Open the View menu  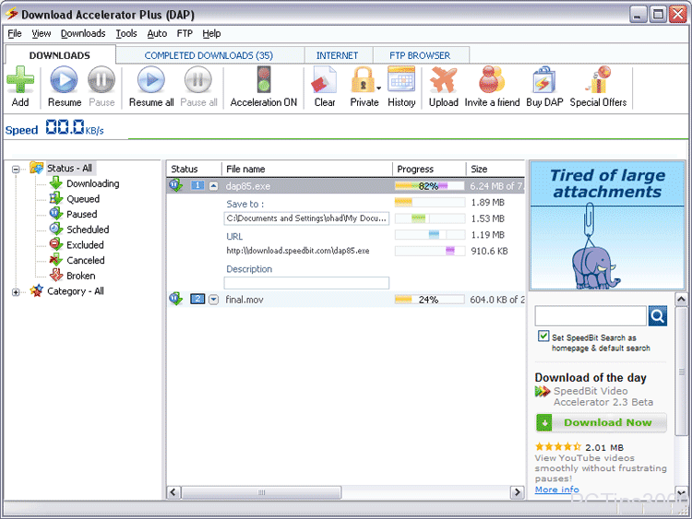pyautogui.click(x=41, y=33)
